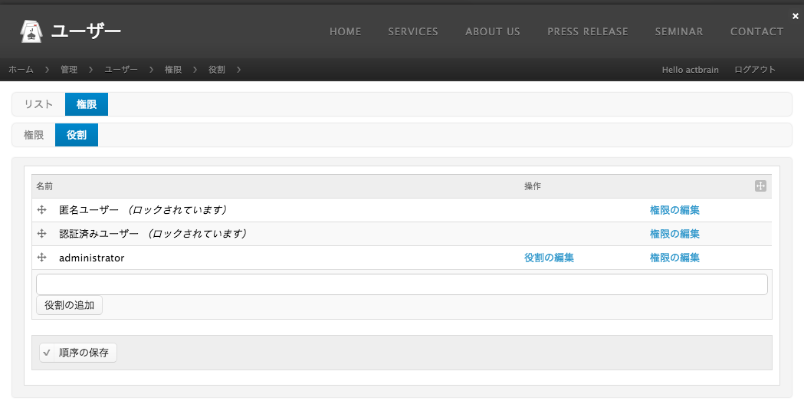The width and height of the screenshot is (804, 404).
Task: Click the 操作 column header
Action: click(x=532, y=186)
